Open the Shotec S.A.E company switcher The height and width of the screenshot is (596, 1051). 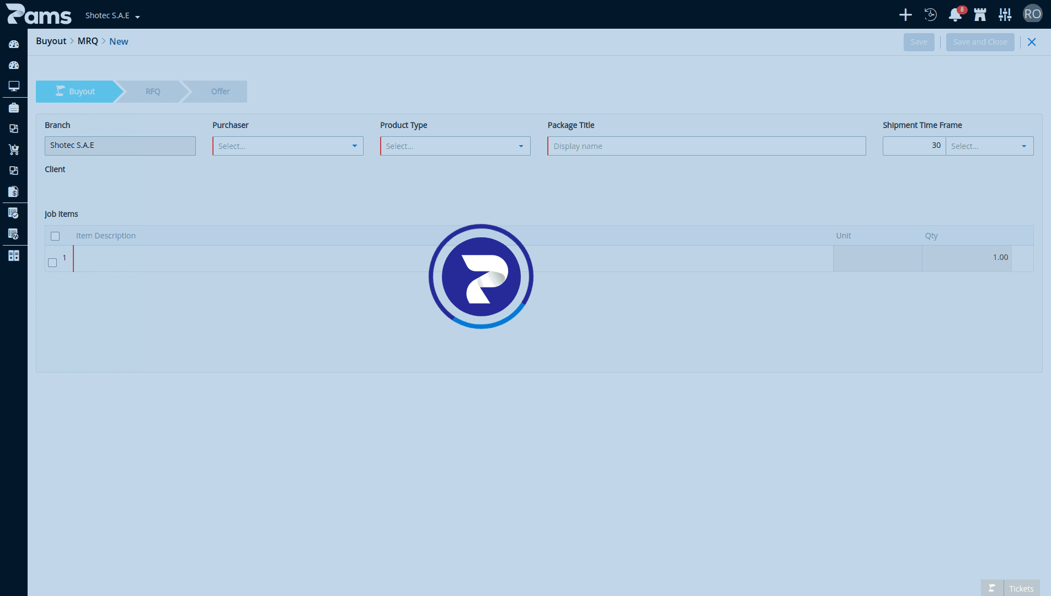click(x=113, y=15)
